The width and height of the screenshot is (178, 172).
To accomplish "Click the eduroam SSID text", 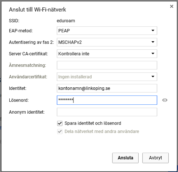I will click(66, 21).
